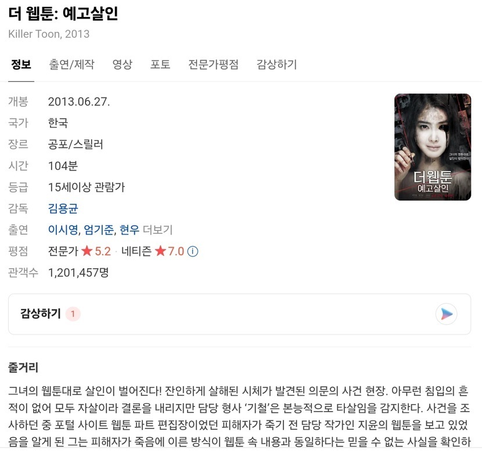Open actor 이시영 profile link
The width and height of the screenshot is (482, 454).
pyautogui.click(x=63, y=230)
